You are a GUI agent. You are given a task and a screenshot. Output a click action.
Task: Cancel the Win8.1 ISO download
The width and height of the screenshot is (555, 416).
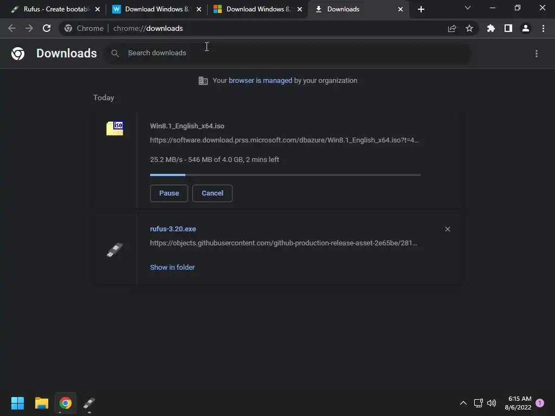[x=212, y=193]
